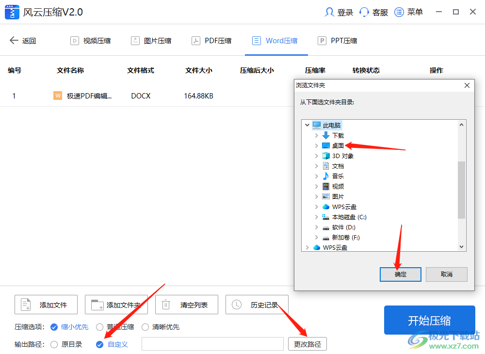Expand the 桌面 folder node
Screen dimensions: 485x354
click(316, 145)
